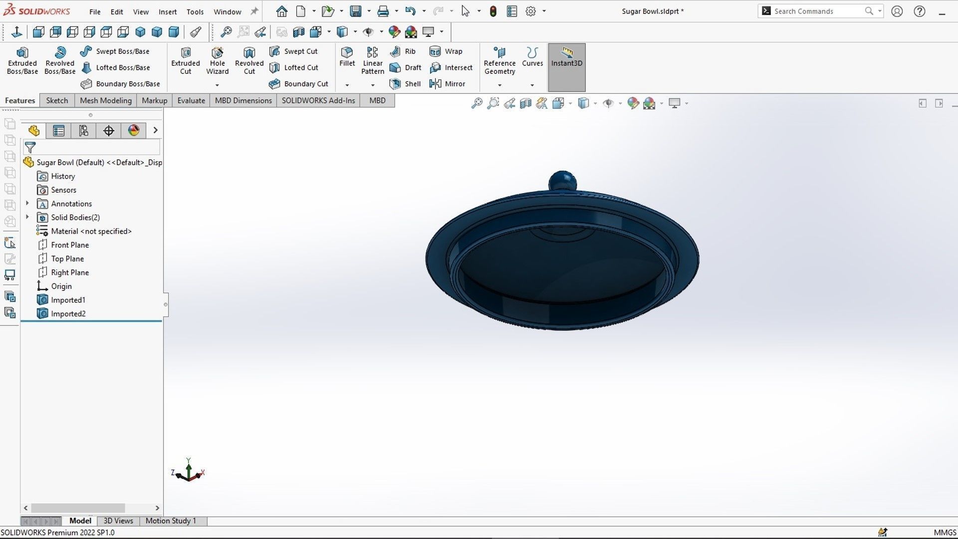Click the Extruded Boss/Base tool
The image size is (958, 539).
[22, 61]
